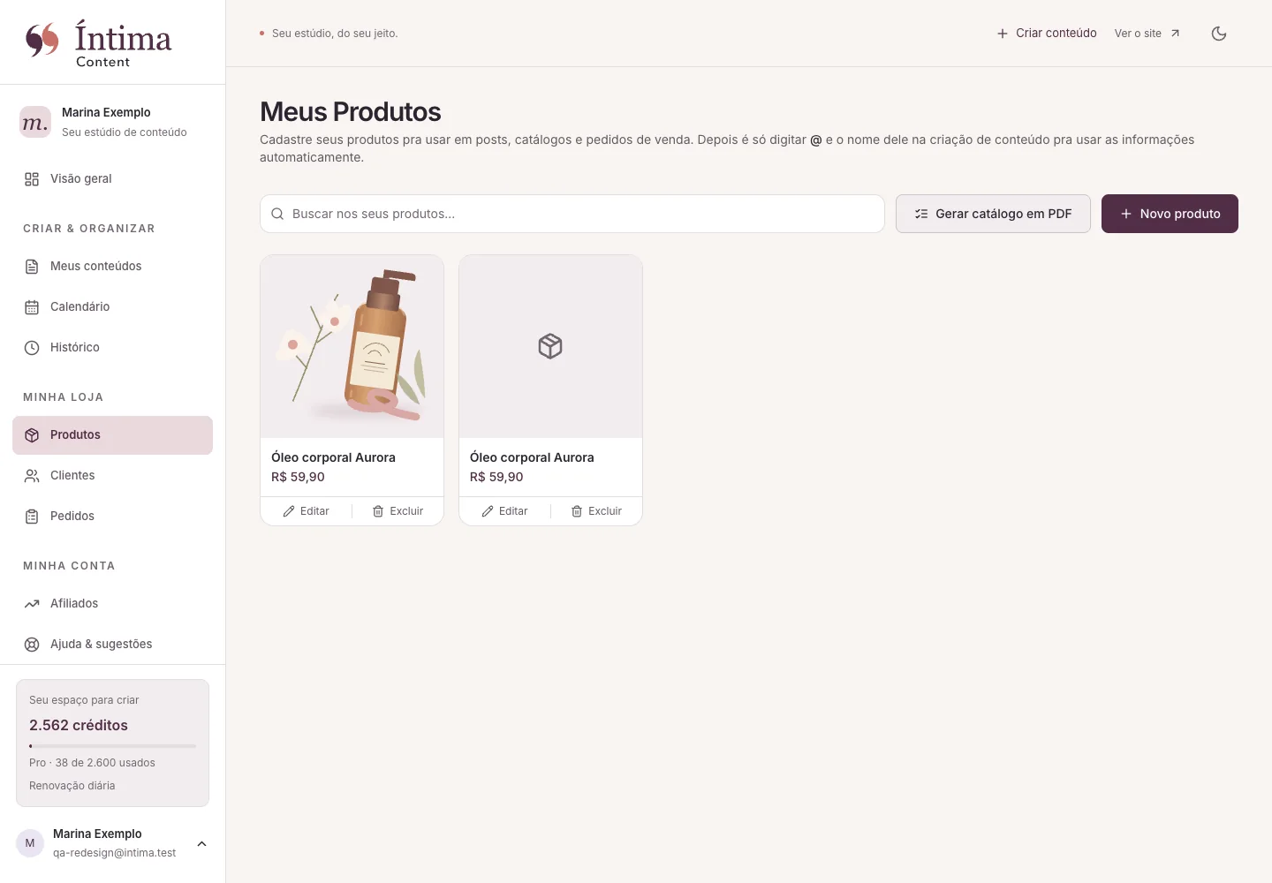This screenshot has height=883, width=1272.
Task: Open the Ver o site link
Action: [1147, 34]
